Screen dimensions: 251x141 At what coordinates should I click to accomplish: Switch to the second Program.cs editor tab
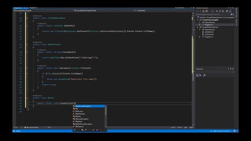[x=33, y=8]
